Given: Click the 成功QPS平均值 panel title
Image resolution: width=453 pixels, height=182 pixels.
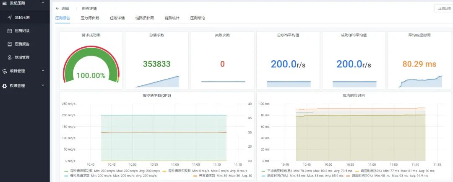Looking at the screenshot, I should pos(354,35).
